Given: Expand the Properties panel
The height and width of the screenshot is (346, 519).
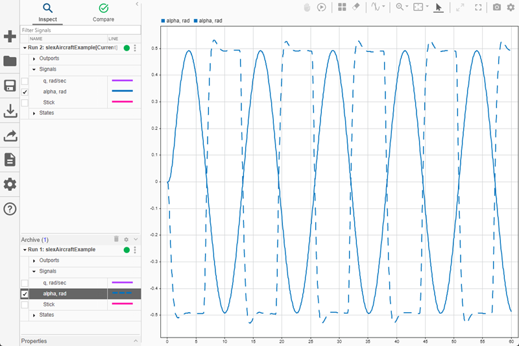Looking at the screenshot, I should [x=136, y=341].
